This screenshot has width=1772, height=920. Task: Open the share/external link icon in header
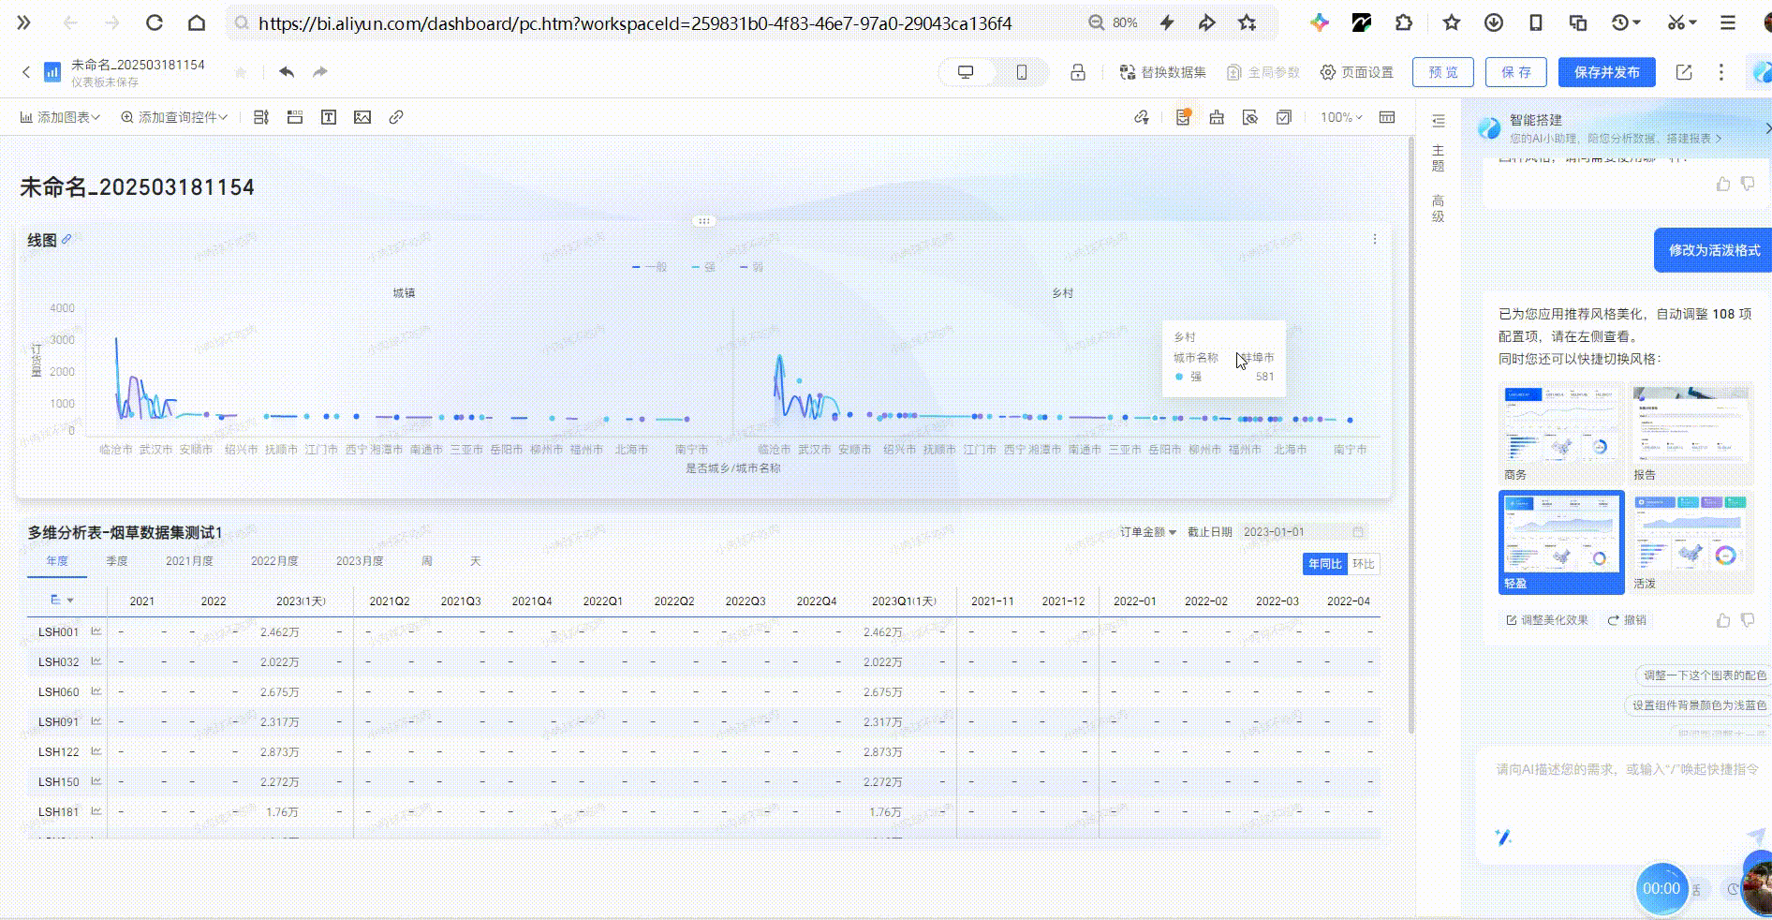pyautogui.click(x=1684, y=72)
